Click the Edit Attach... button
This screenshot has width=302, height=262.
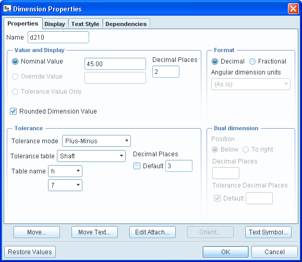(x=152, y=232)
